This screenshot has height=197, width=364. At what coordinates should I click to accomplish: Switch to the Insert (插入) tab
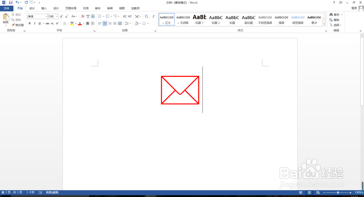click(44, 8)
